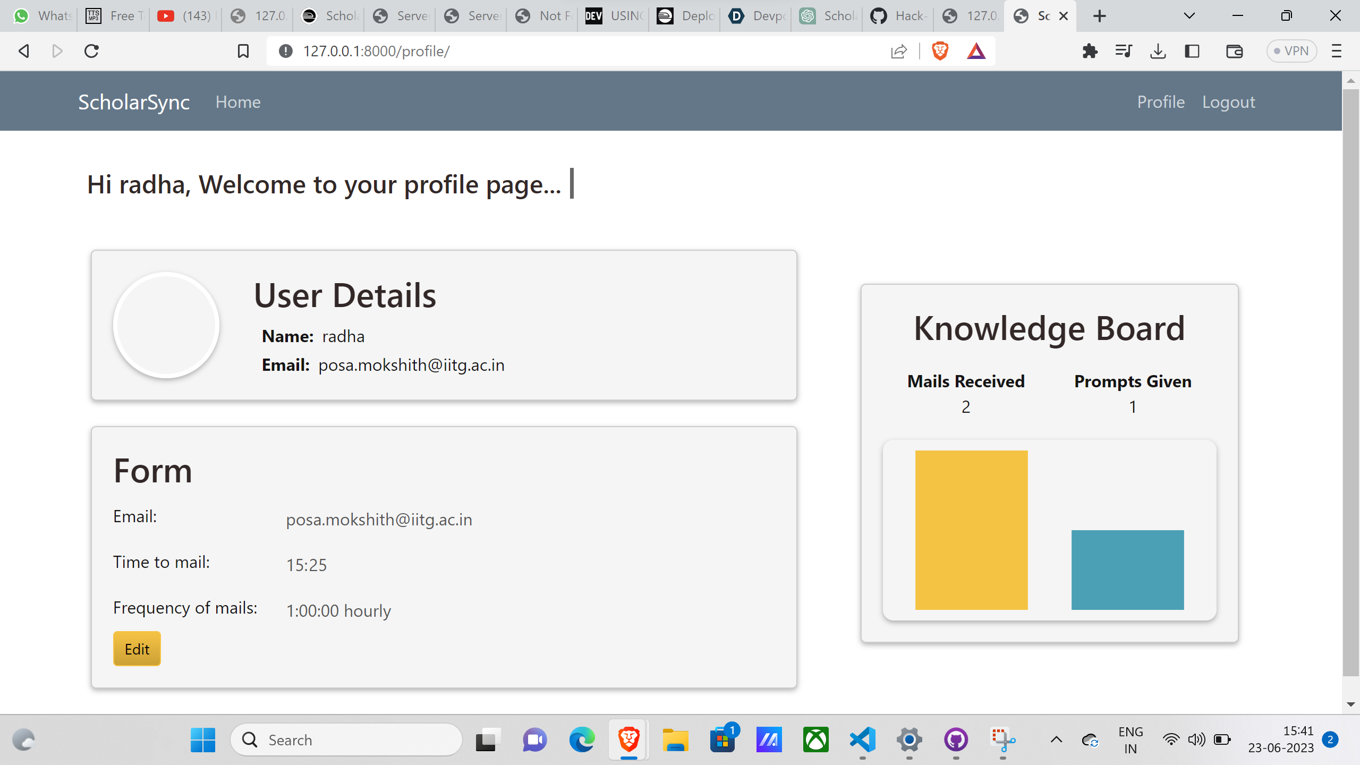
Task: Switch to the YouTube (143) tab
Action: [186, 16]
